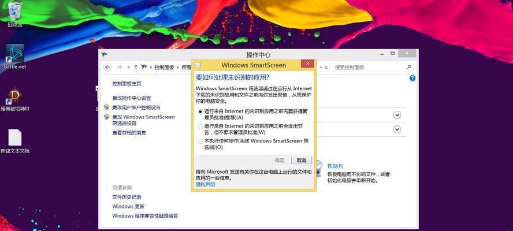Open Windows 更新 link

tap(128, 207)
